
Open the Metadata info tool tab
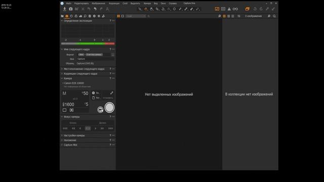(94, 16)
